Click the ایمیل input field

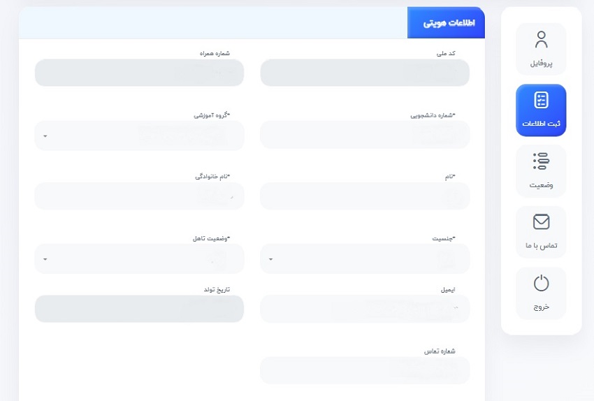pos(365,309)
